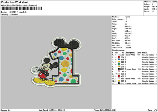
Task: Click the Page 1 of 1 footer text
Action: click(152, 110)
